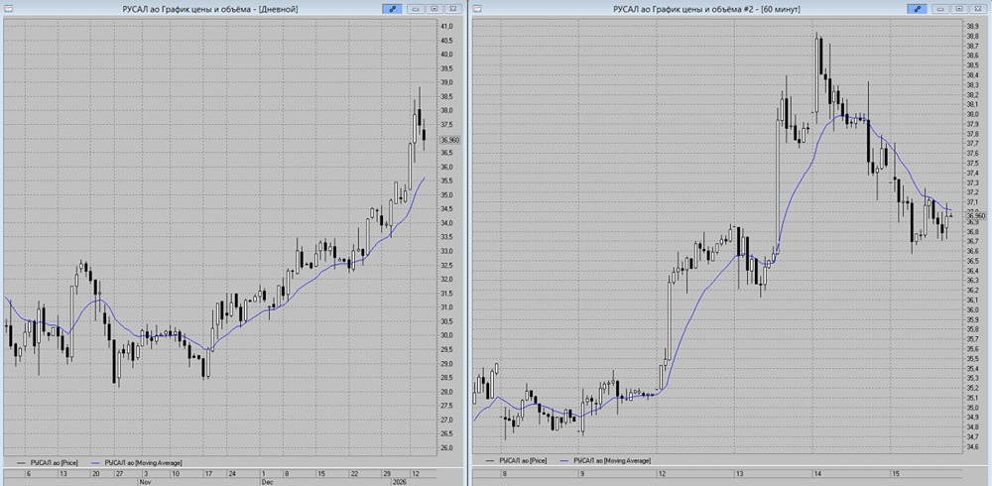Click date label 24 on the daily time axis

(232, 473)
